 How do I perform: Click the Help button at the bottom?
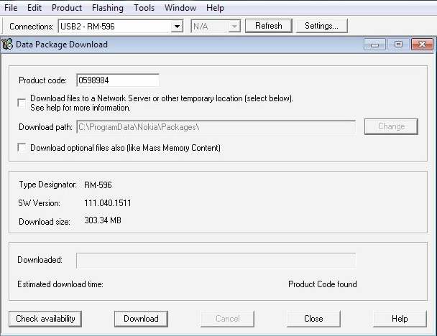pos(400,319)
